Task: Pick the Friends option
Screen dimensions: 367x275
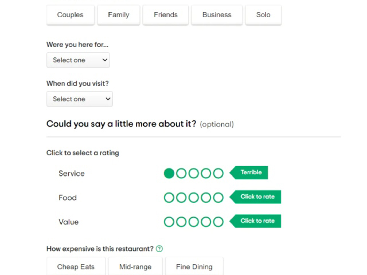Action: 166,15
